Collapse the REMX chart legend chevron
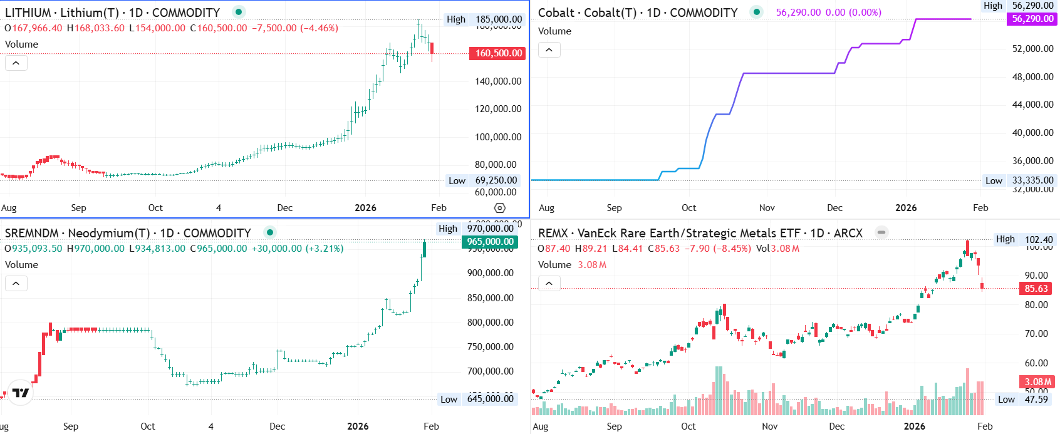The height and width of the screenshot is (434, 1060). click(x=549, y=283)
